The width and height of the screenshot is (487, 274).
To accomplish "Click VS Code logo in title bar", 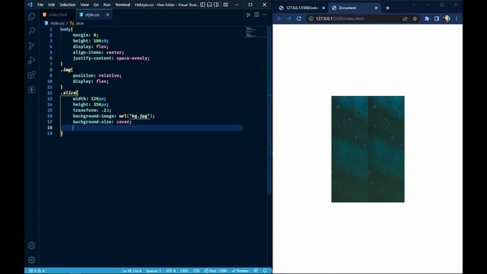I will 30,5.
